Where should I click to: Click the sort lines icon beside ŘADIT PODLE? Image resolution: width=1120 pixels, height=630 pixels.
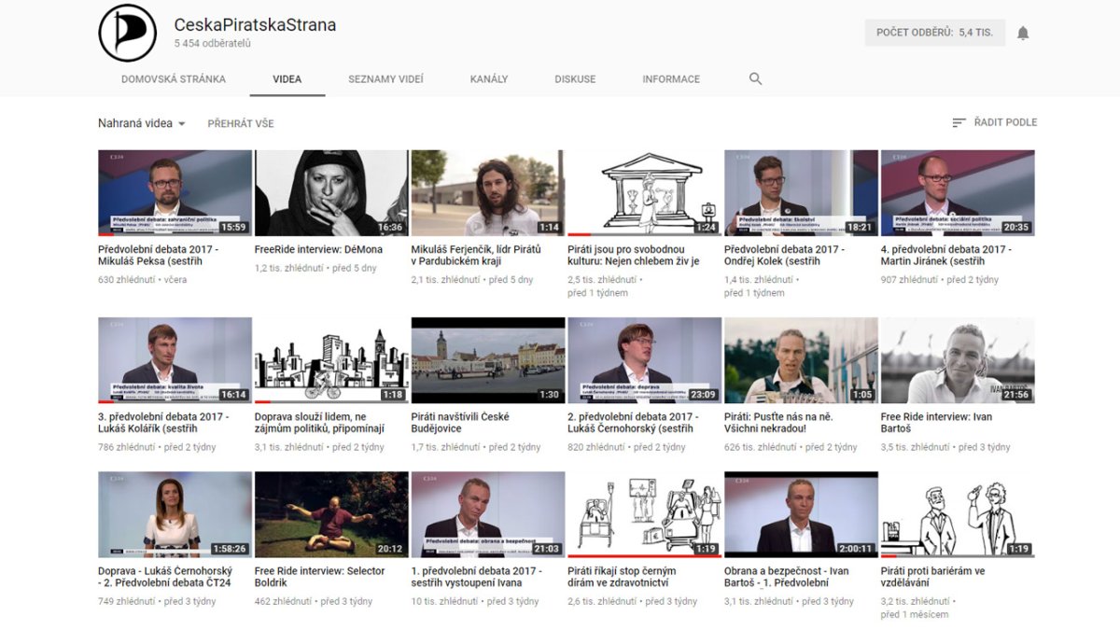coord(959,122)
